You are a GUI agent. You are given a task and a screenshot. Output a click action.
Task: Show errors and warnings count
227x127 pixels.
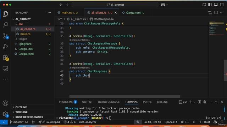[x=70, y=122]
